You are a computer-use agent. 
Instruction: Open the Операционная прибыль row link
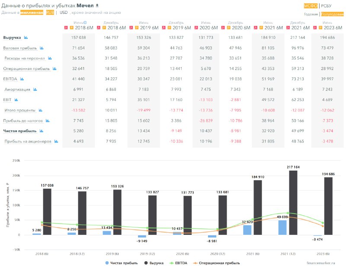pyautogui.click(x=26, y=69)
